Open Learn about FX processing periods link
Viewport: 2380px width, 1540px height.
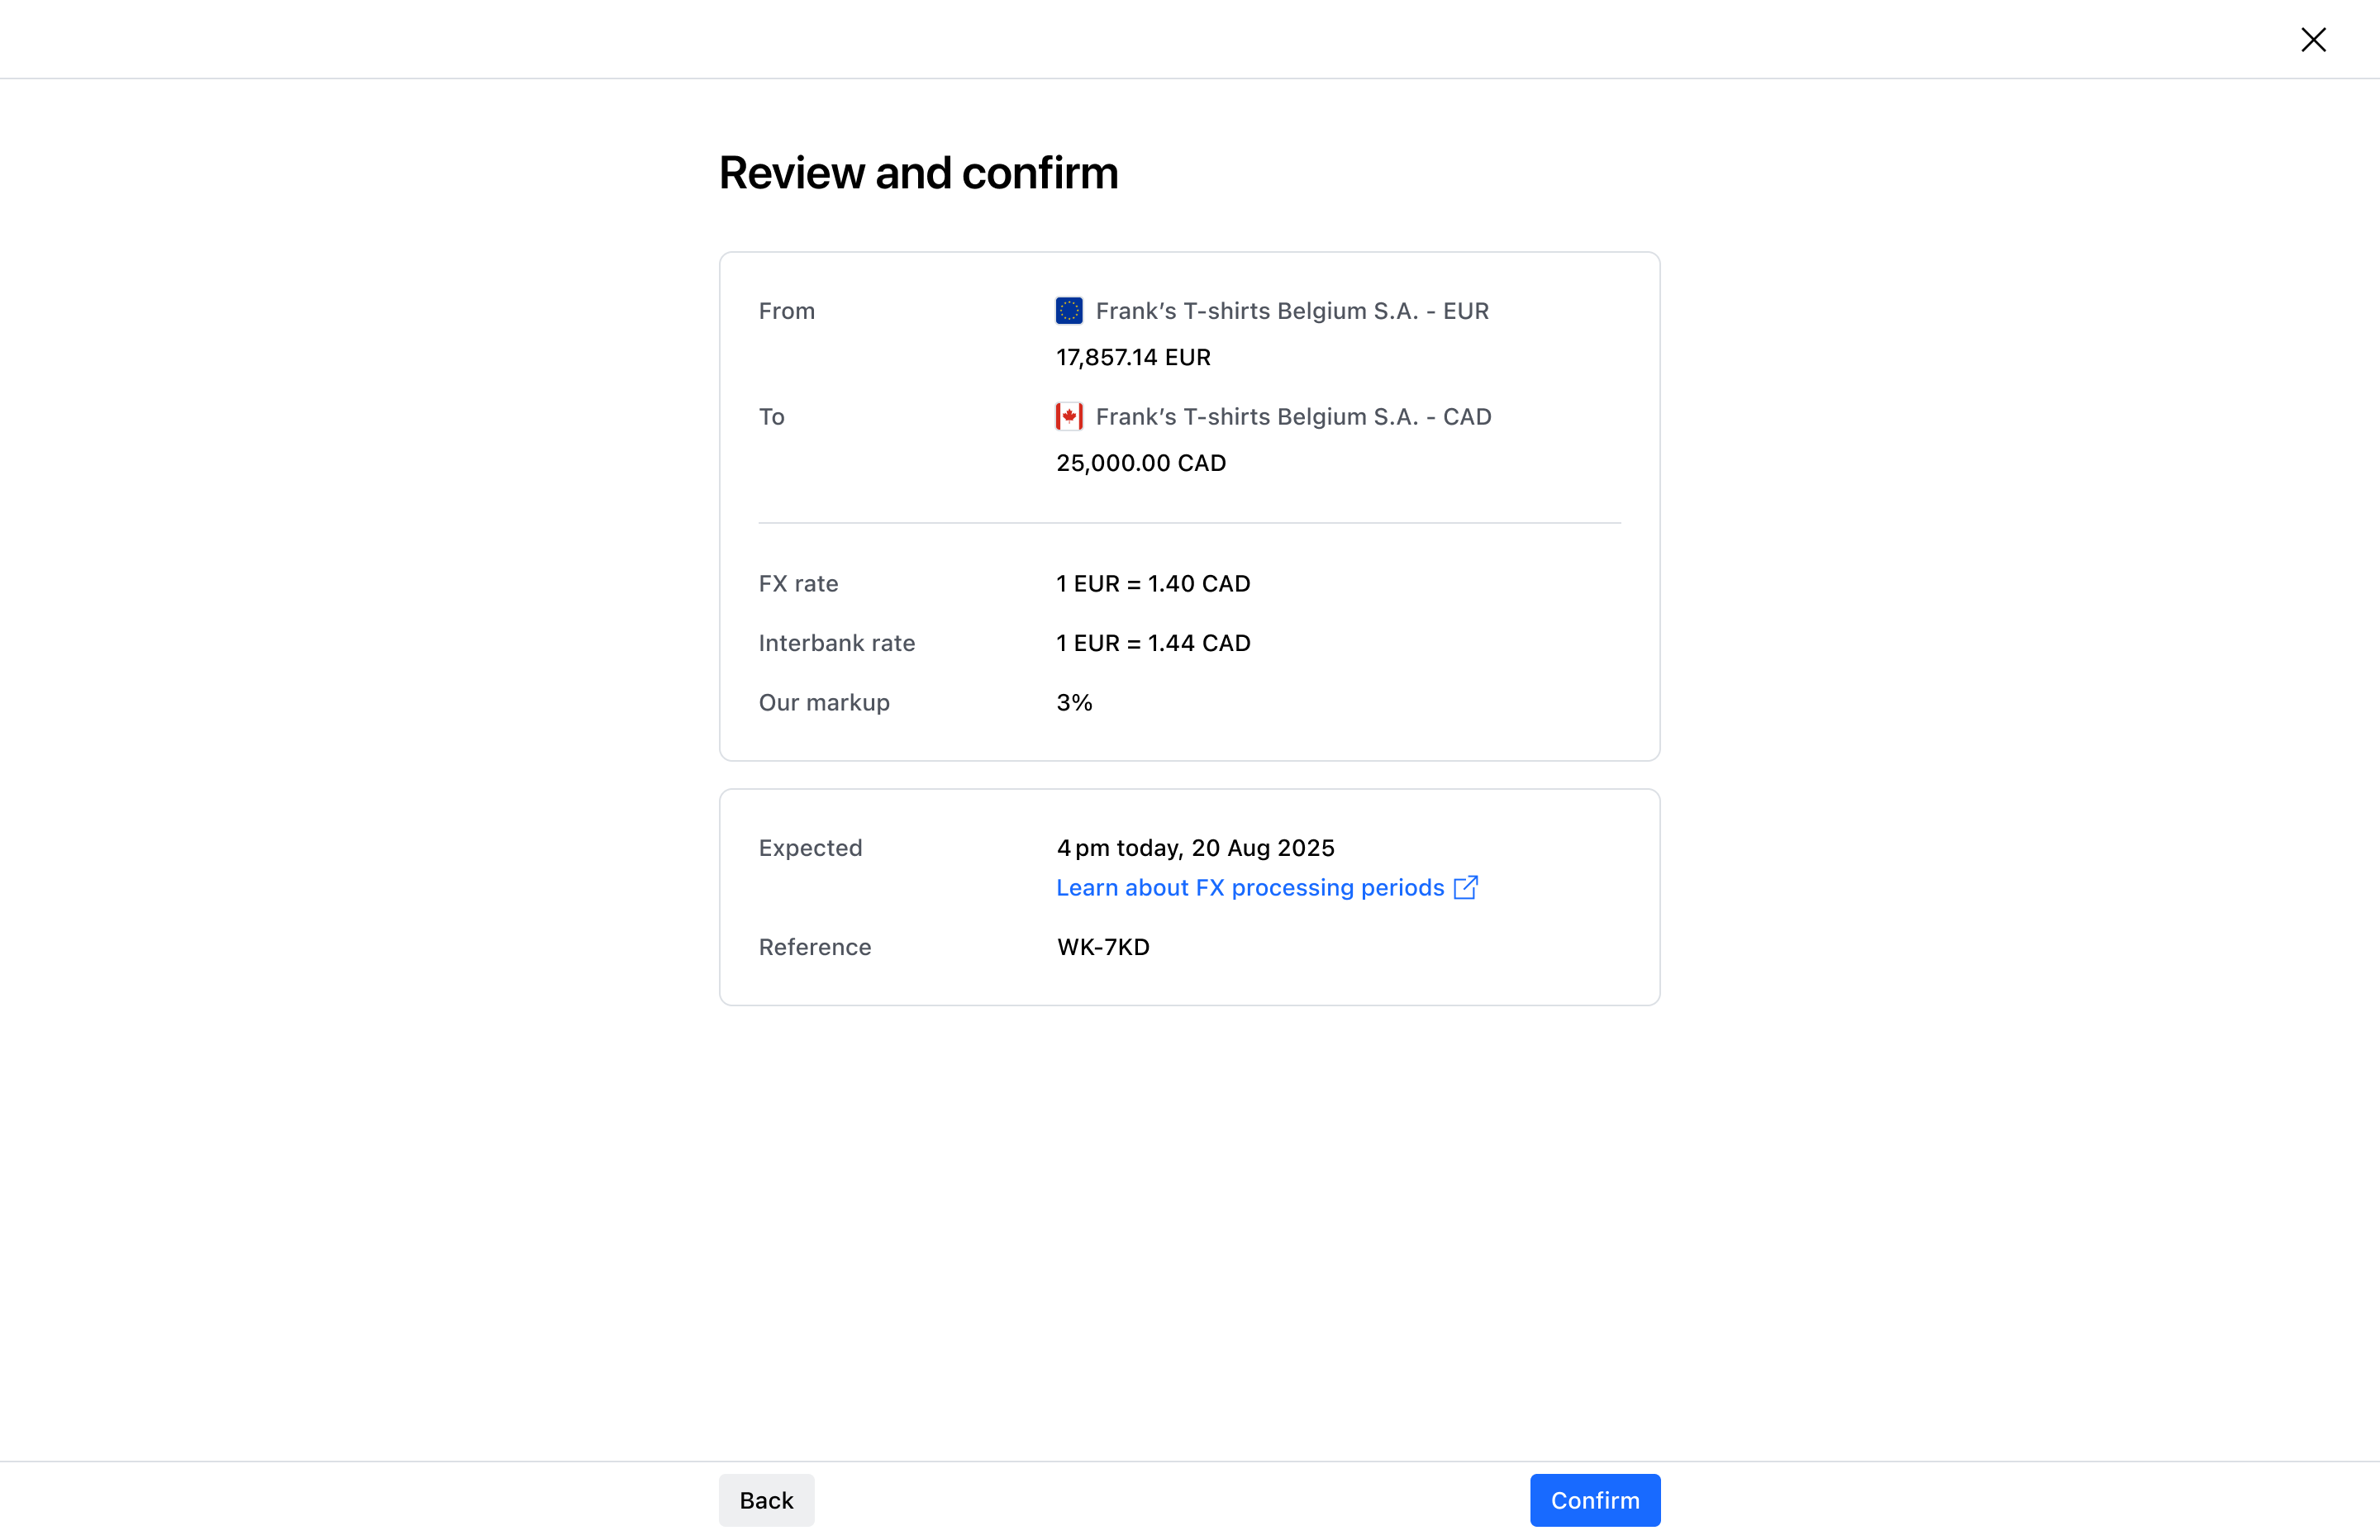pyautogui.click(x=1250, y=888)
